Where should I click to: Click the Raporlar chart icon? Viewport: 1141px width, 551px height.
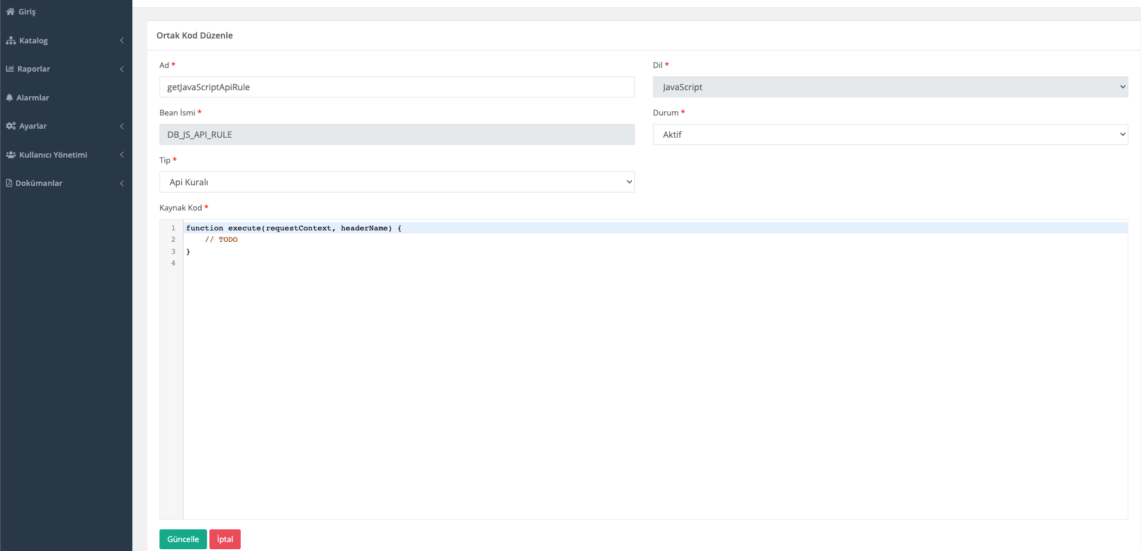[x=10, y=69]
